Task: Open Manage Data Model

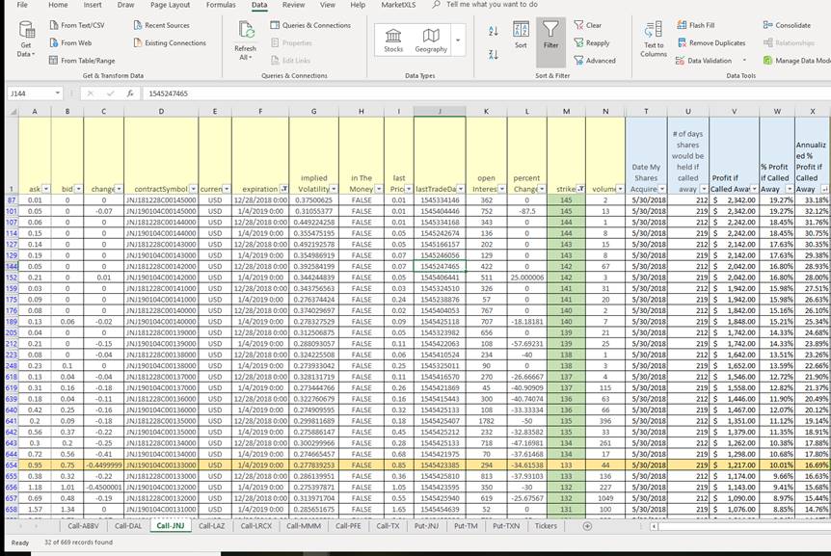Action: point(796,61)
